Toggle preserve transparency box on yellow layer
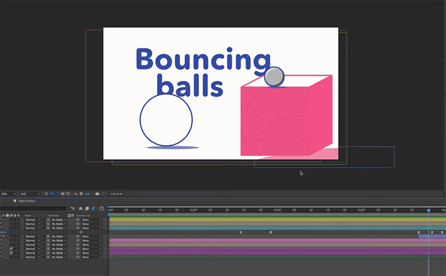This screenshot has width=446, height=276. 44,220
